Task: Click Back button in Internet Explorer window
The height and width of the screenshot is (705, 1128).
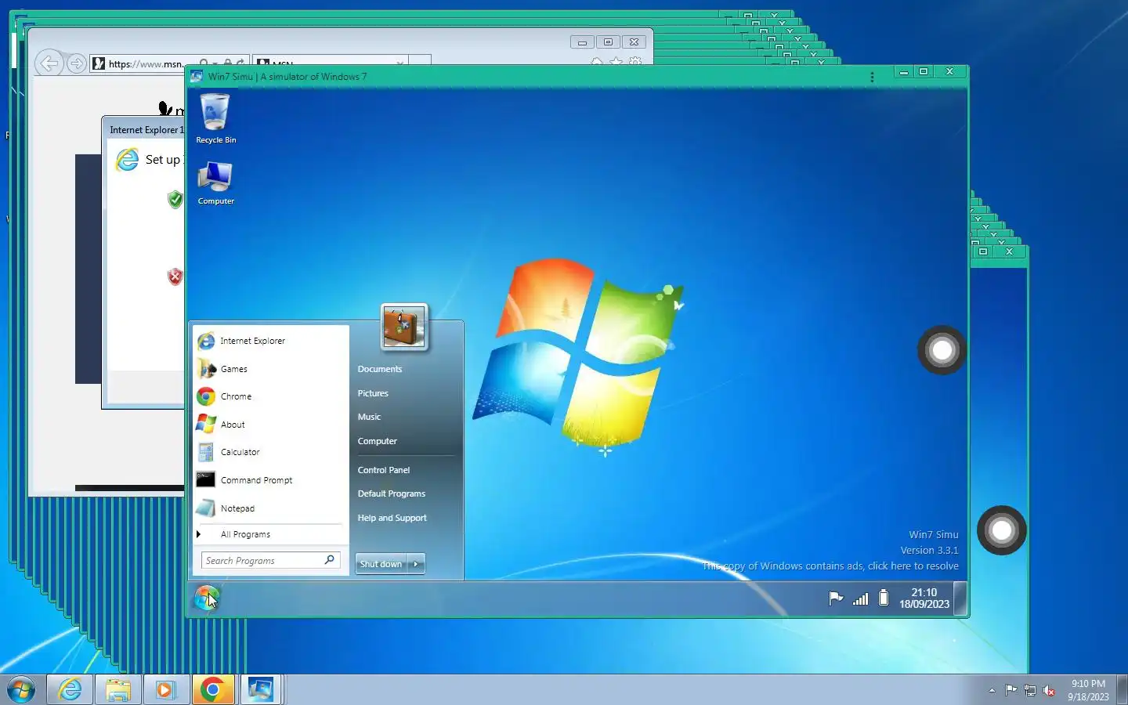Action: pyautogui.click(x=49, y=63)
